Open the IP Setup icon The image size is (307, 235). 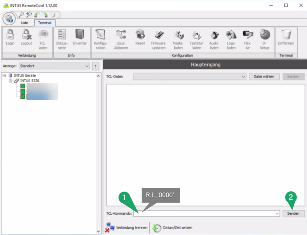pos(264,35)
